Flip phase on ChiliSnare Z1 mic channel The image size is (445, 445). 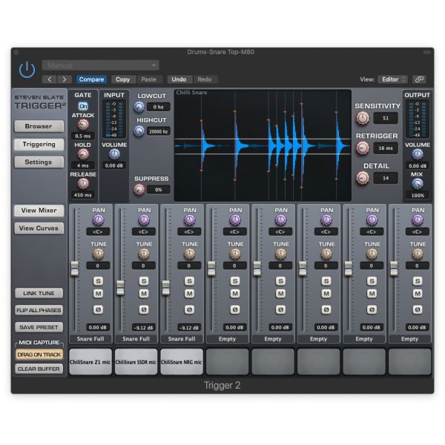point(98,309)
